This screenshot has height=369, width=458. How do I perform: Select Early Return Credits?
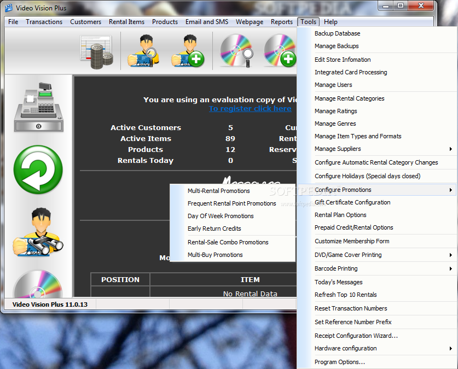pos(233,229)
